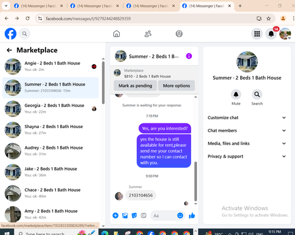The image size is (295, 235).
Task: Click the browser forward arrow
Action: (17, 18)
